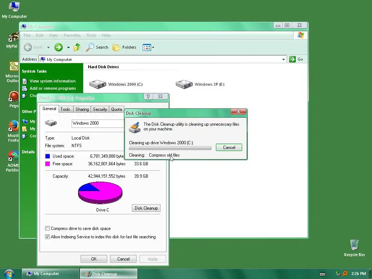The image size is (372, 279).
Task: Open the View menu
Action: (53, 35)
